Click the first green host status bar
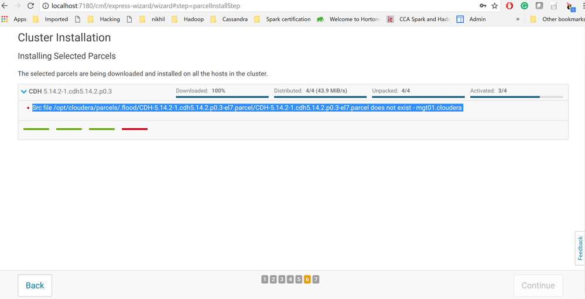The image size is (585, 299). (x=36, y=129)
